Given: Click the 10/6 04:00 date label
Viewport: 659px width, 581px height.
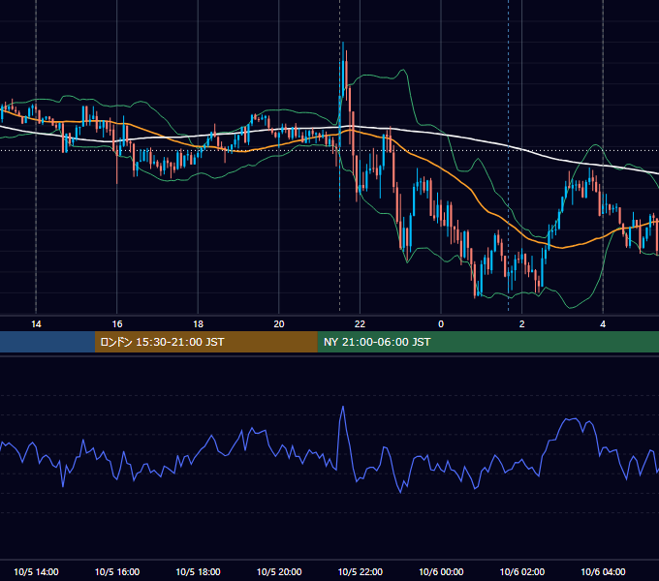Looking at the screenshot, I should (603, 571).
